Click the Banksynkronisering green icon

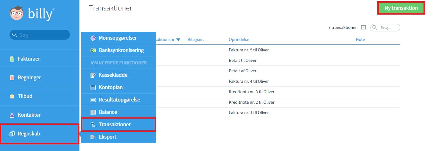93,50
